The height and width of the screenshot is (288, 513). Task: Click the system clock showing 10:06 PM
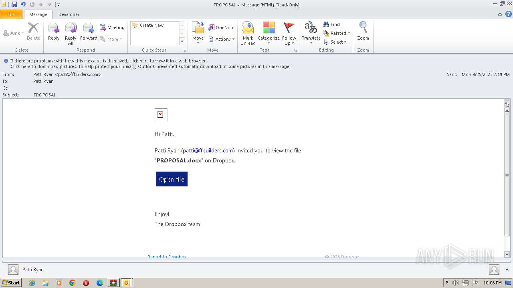coord(493,283)
